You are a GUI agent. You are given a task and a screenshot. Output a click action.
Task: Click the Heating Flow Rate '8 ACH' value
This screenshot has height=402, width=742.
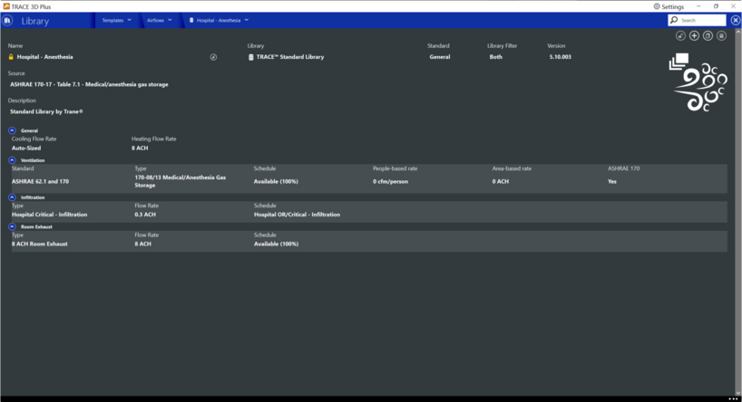tap(140, 148)
